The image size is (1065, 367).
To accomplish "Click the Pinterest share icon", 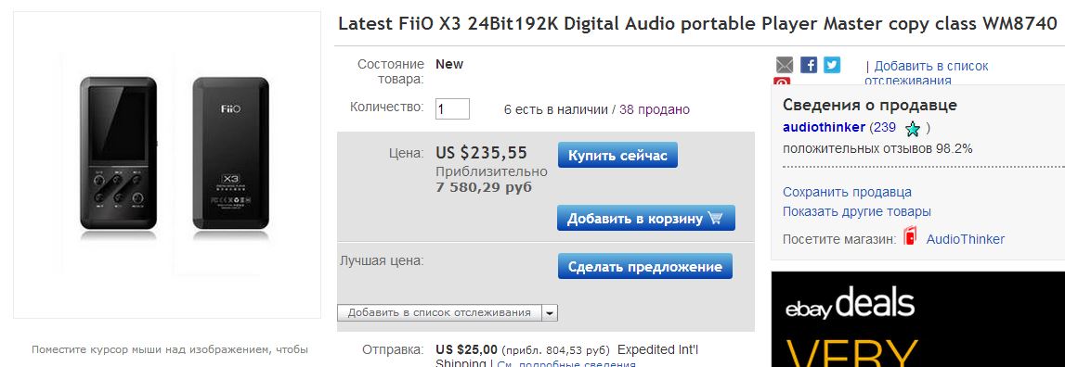I will tap(782, 82).
